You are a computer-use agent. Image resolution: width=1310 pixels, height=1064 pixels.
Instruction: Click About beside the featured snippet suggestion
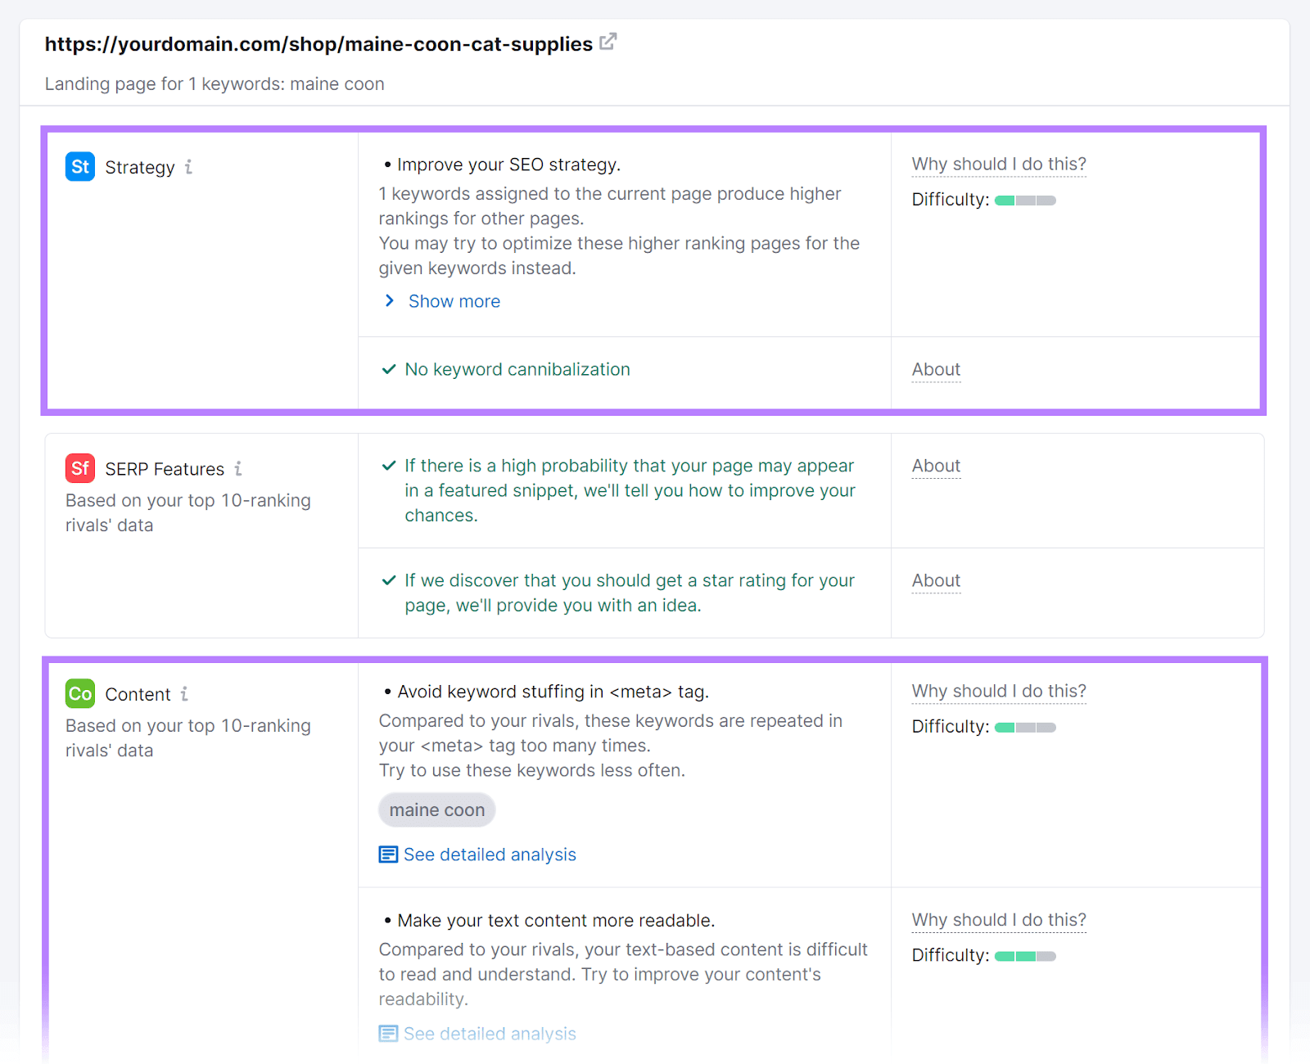click(935, 465)
